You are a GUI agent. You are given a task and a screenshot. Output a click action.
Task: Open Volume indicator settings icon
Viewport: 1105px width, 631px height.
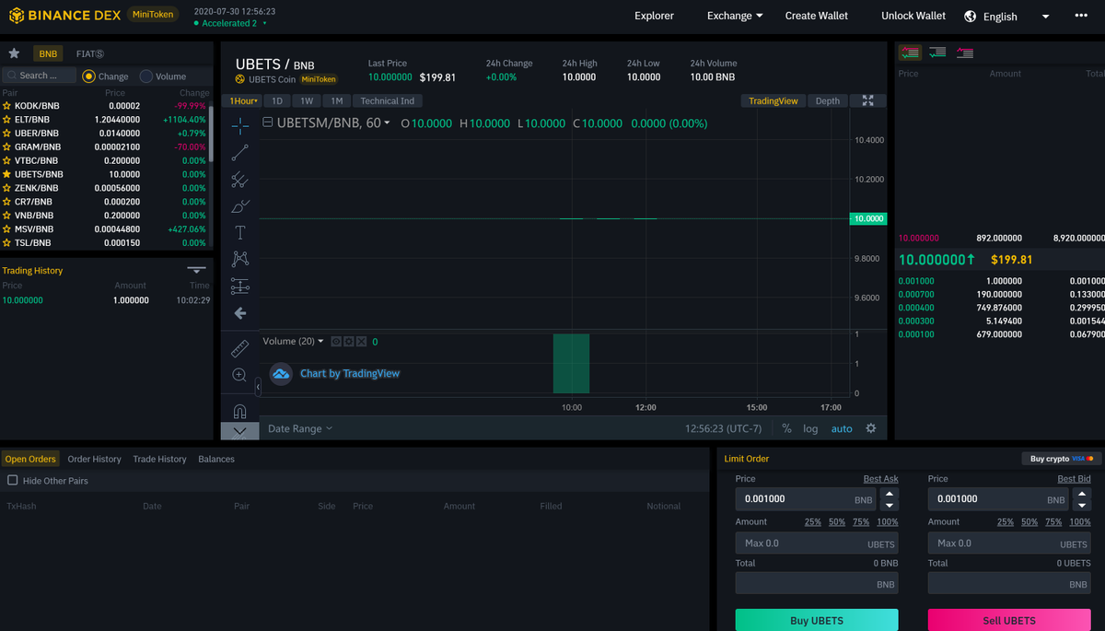pos(349,342)
